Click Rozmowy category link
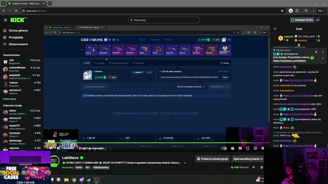The width and height of the screenshot is (328, 184). tap(68, 167)
